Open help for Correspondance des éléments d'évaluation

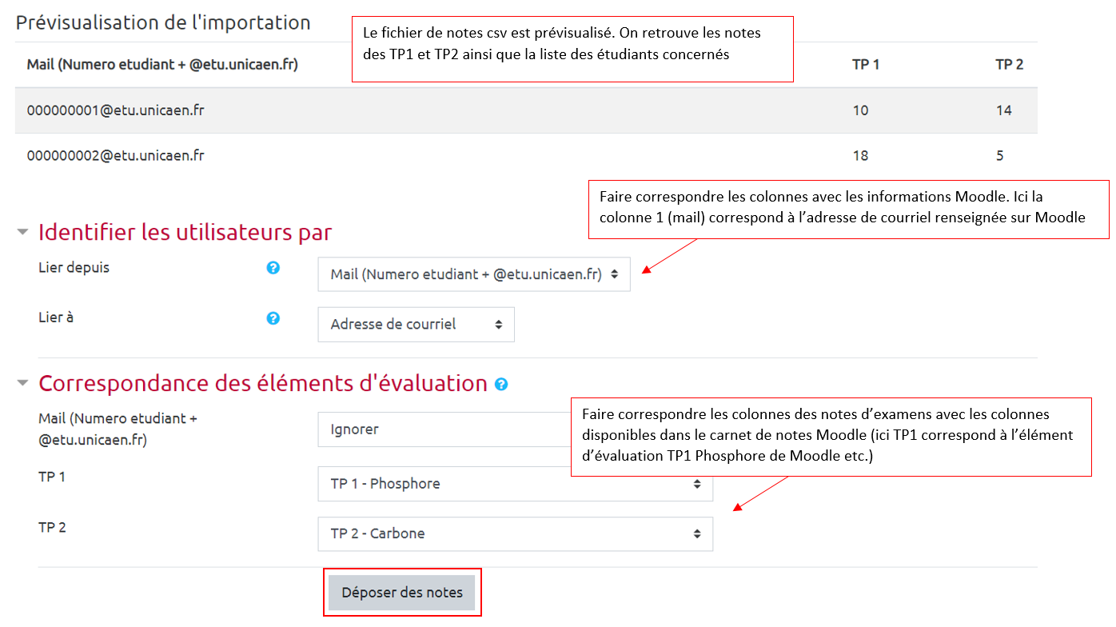(501, 385)
